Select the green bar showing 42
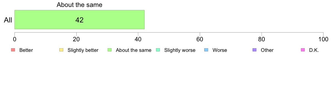The width and height of the screenshot is (331, 102). click(x=79, y=19)
